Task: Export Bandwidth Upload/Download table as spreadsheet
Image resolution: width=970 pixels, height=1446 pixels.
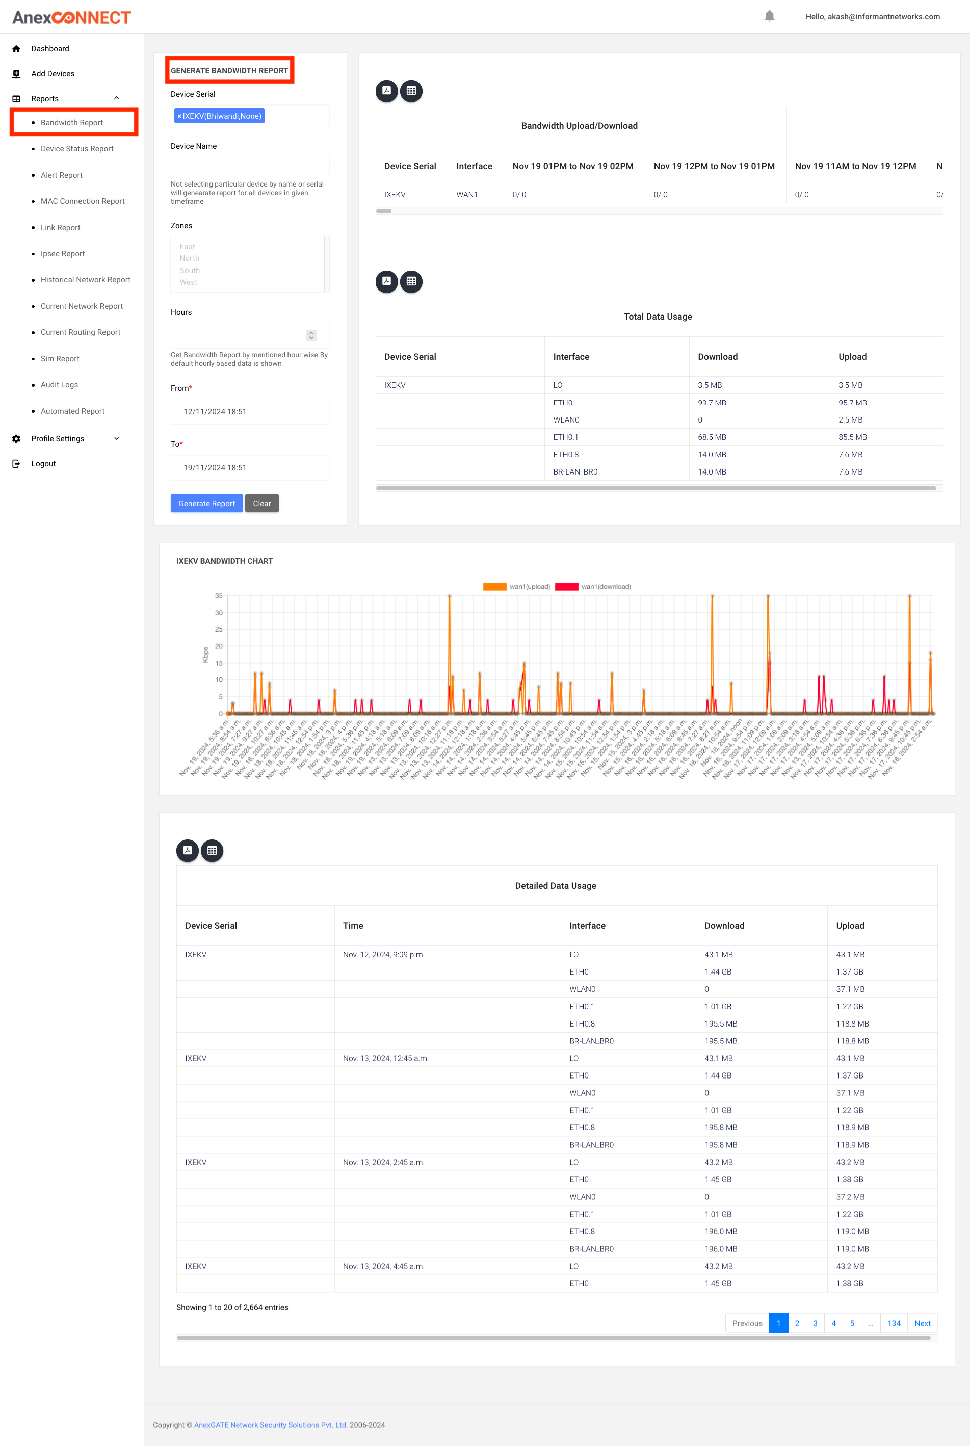Action: [411, 91]
